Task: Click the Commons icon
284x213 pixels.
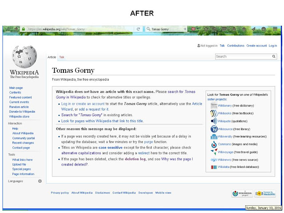Action: pyautogui.click(x=214, y=144)
